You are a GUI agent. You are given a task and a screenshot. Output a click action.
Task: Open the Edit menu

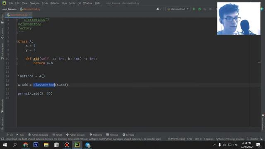coord(17,3)
